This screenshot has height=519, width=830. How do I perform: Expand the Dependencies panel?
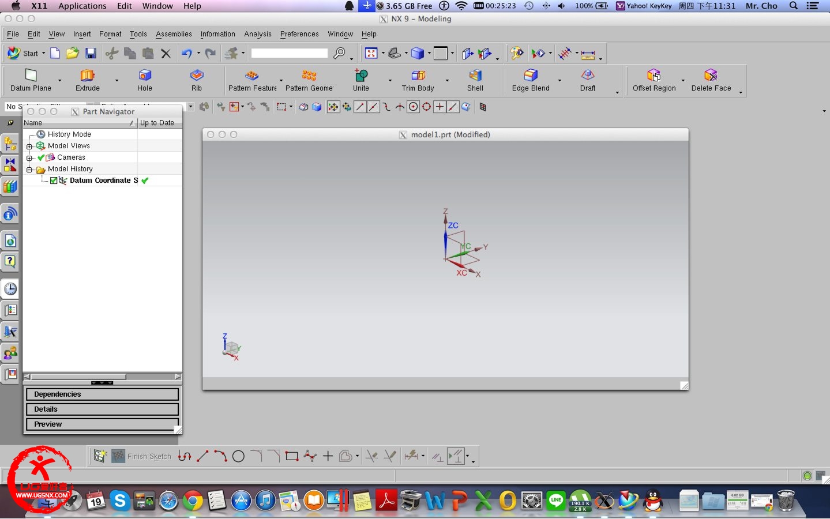pyautogui.click(x=102, y=394)
